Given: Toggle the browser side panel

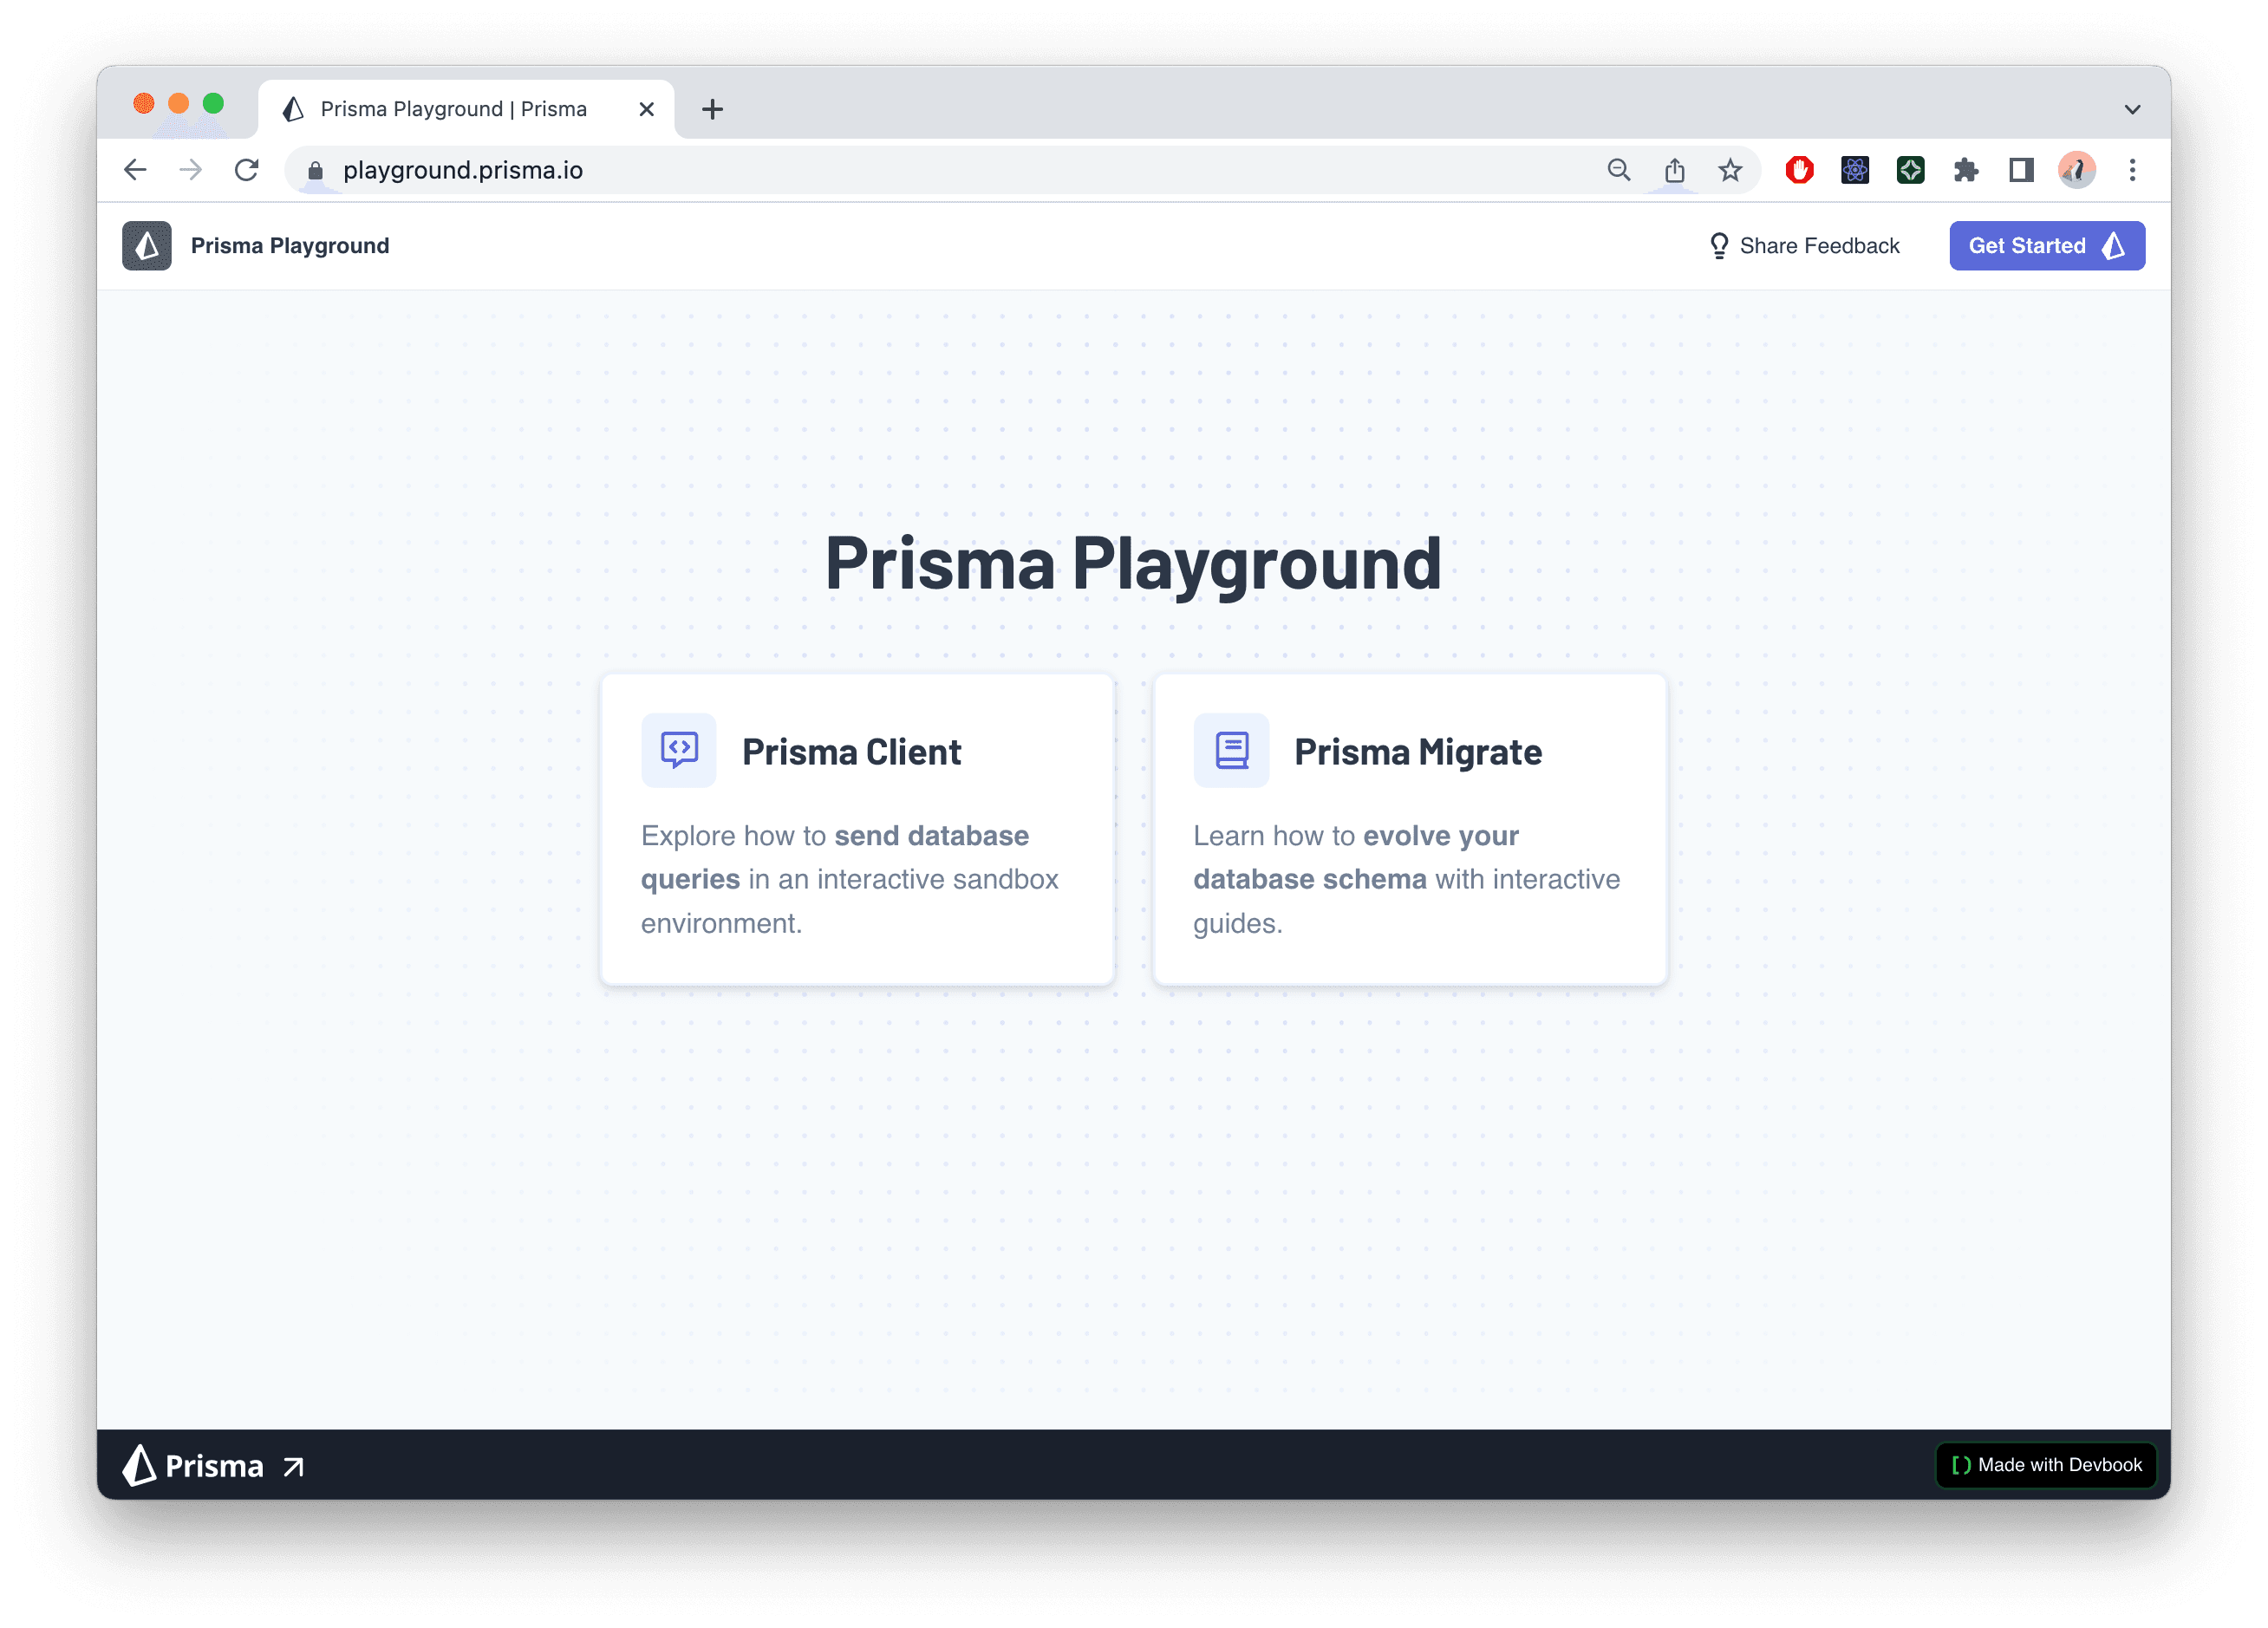Looking at the screenshot, I should click(x=2021, y=170).
